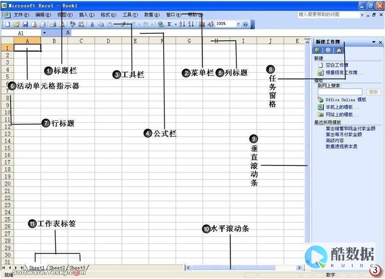Click the New blank workbook toolbar icon
Screen dimensions: 385x279
(8, 24)
